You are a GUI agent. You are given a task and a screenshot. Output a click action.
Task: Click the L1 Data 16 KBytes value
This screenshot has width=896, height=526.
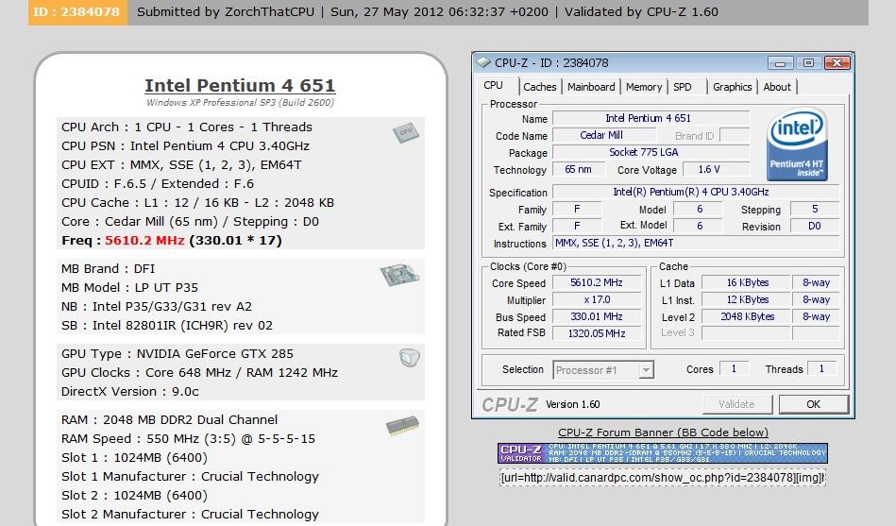[x=747, y=283]
